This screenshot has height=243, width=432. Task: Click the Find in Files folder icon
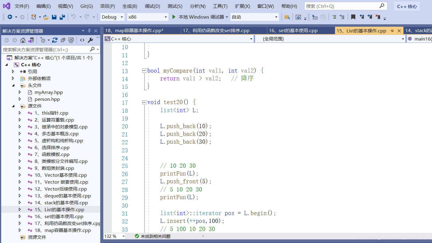point(287,17)
